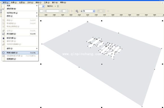Select the right corner node of grey plane

point(161,49)
